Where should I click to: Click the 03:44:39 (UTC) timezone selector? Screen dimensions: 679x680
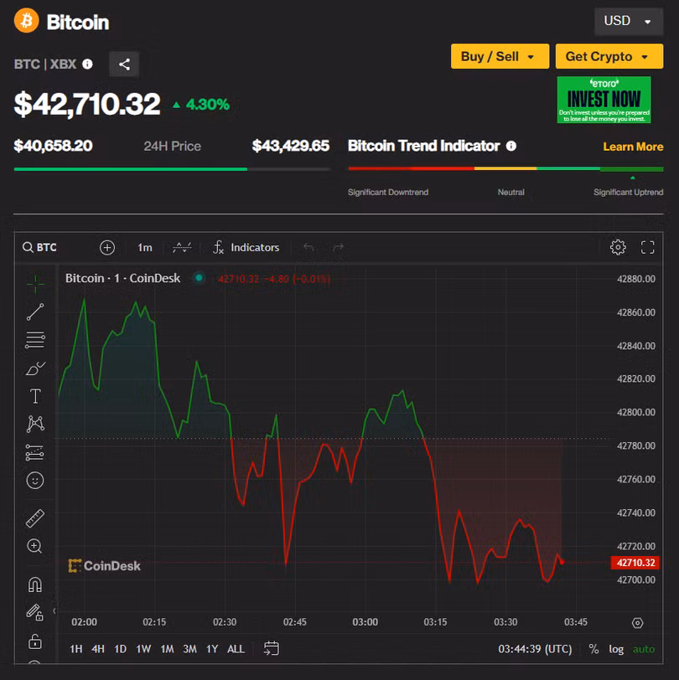[x=535, y=649]
